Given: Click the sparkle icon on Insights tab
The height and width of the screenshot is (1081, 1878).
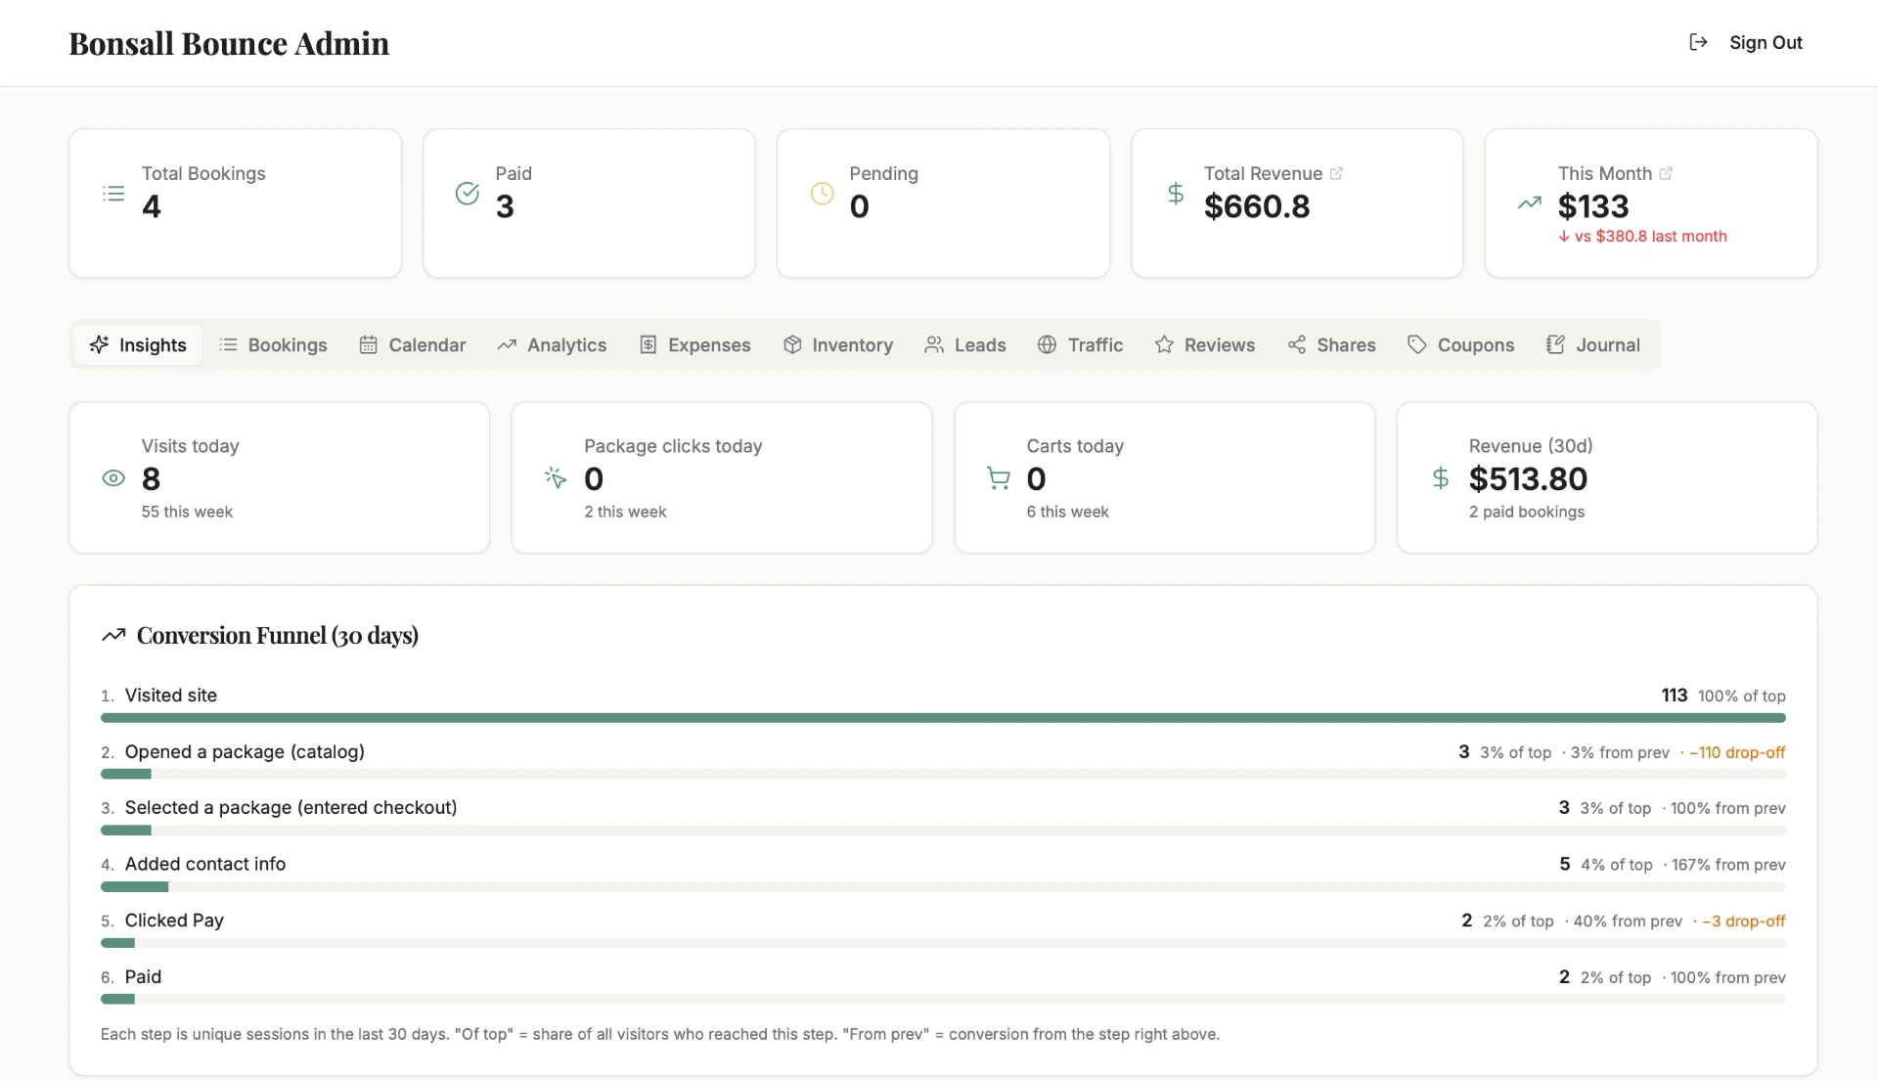Looking at the screenshot, I should coord(99,344).
